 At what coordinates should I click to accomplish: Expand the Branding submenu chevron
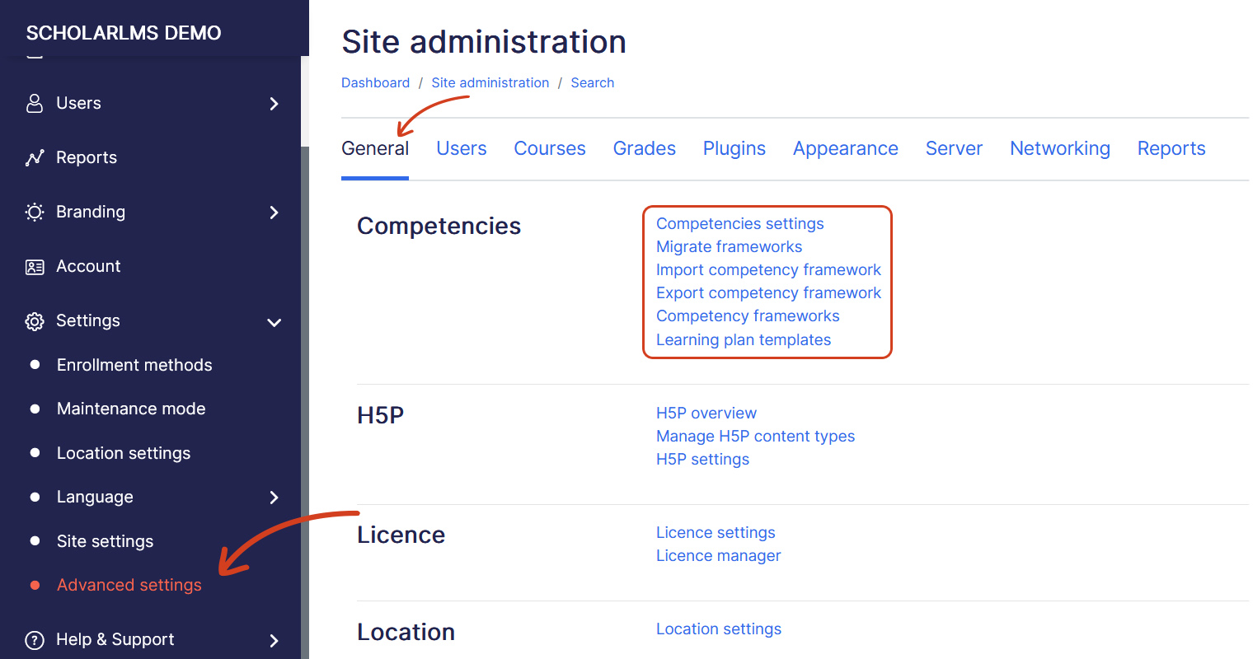pyautogui.click(x=275, y=213)
